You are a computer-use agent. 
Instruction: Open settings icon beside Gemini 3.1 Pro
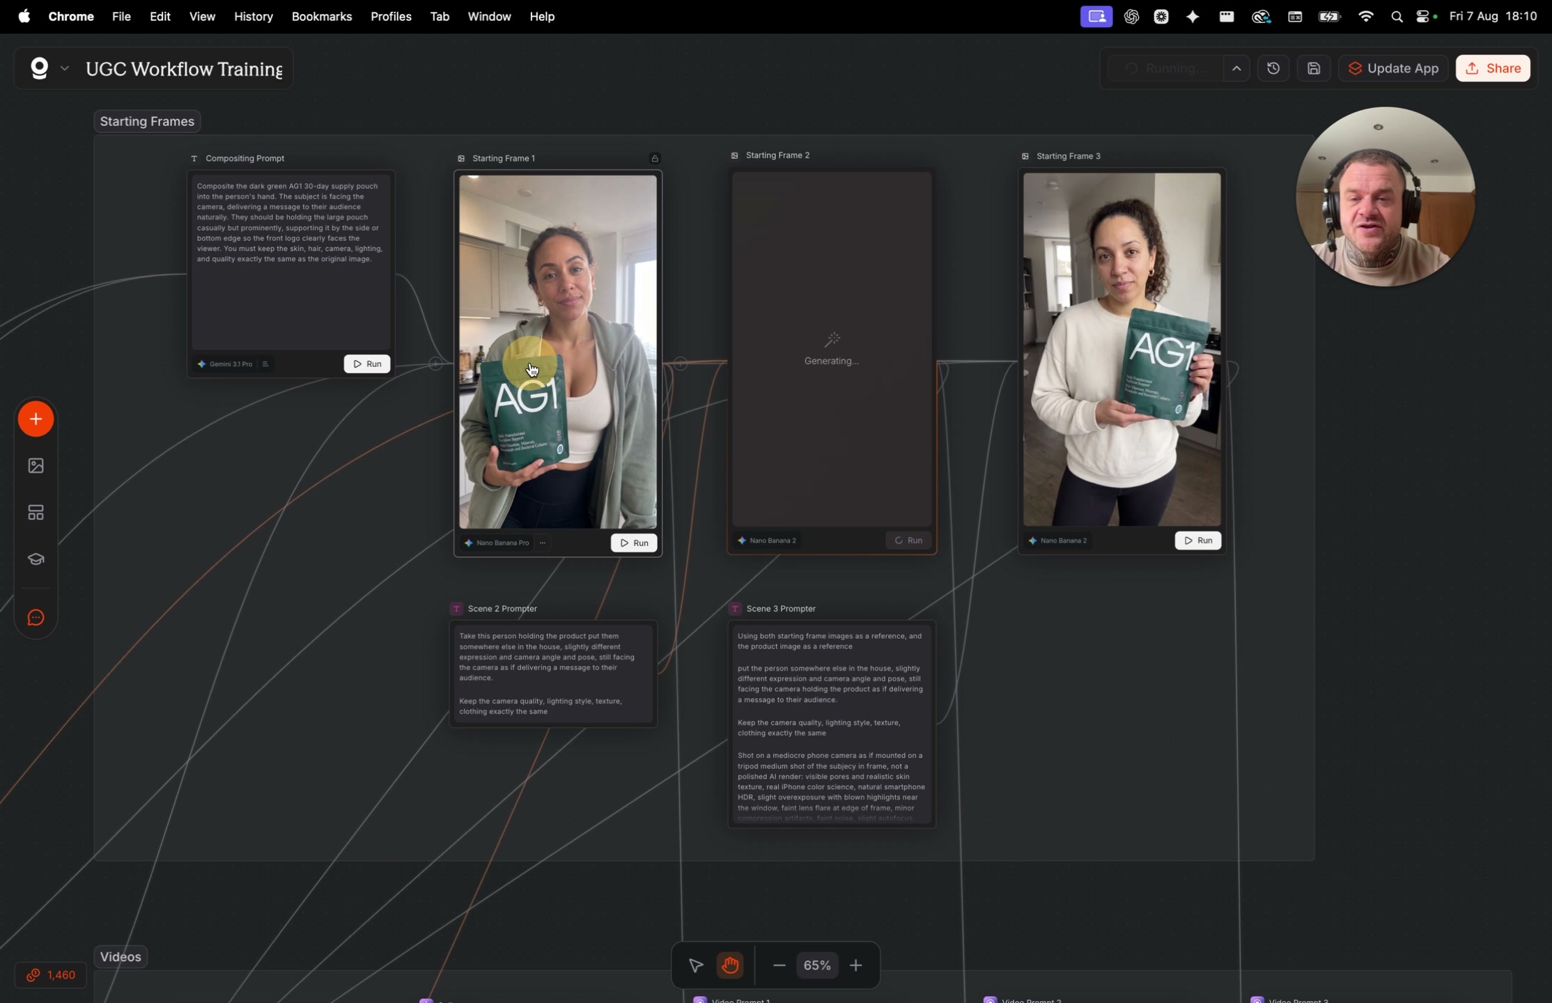pos(265,364)
